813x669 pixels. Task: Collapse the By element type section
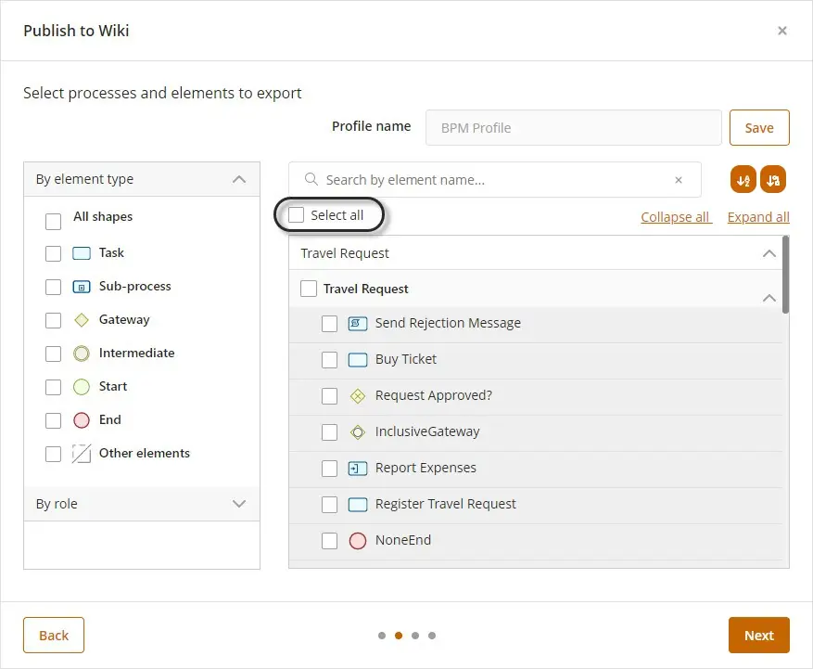click(239, 179)
